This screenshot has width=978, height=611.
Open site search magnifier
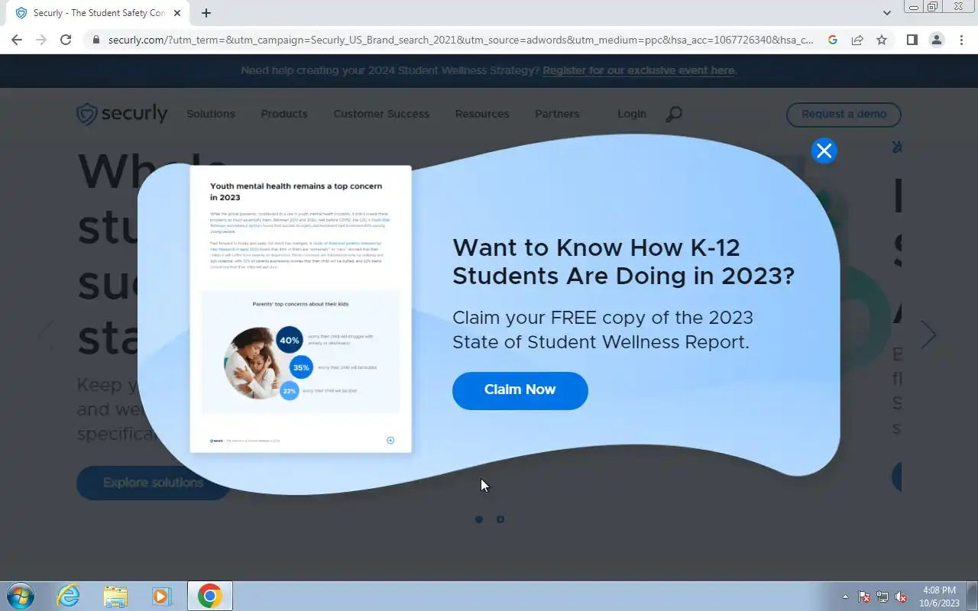[674, 115]
